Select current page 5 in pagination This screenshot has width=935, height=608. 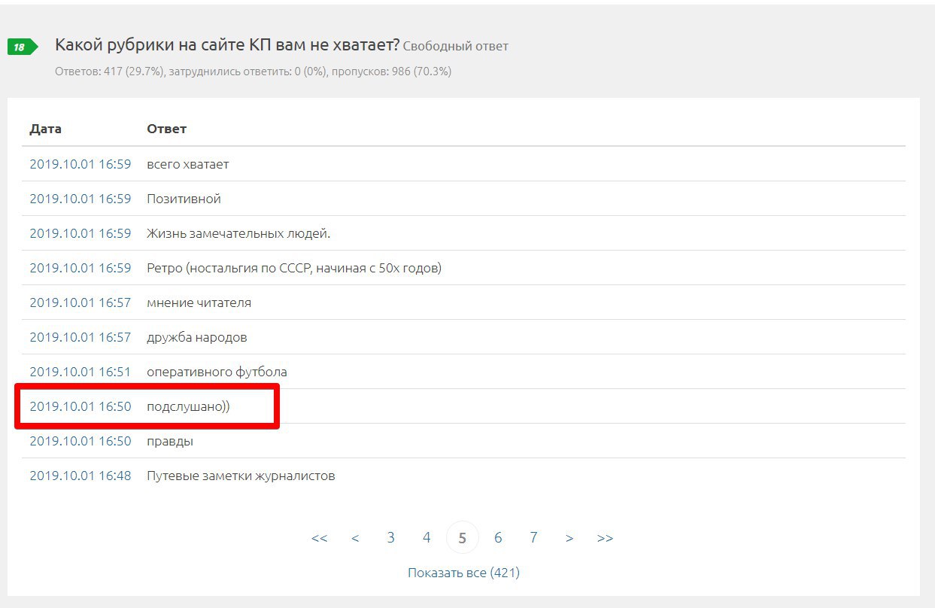(x=463, y=538)
